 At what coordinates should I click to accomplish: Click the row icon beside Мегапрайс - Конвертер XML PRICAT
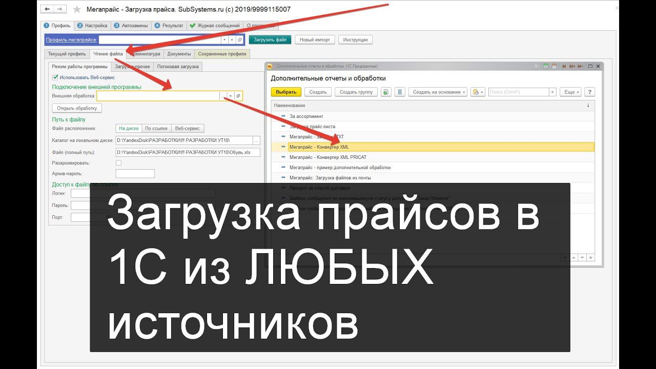[282, 157]
